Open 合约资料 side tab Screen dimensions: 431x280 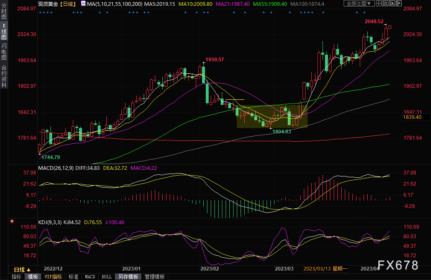[4, 76]
